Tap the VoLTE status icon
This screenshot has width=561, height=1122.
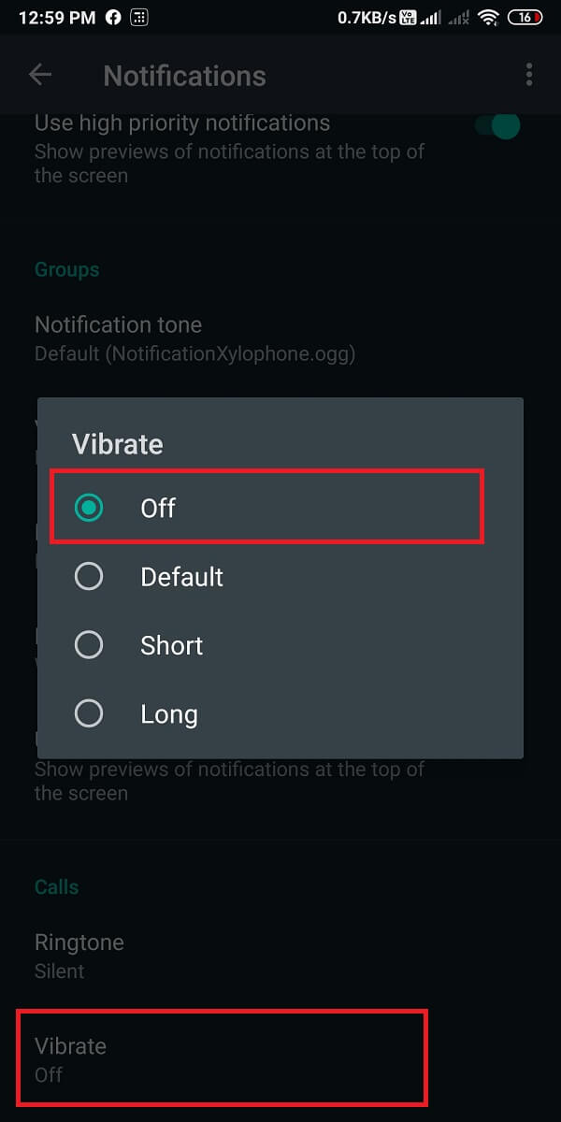(x=410, y=17)
